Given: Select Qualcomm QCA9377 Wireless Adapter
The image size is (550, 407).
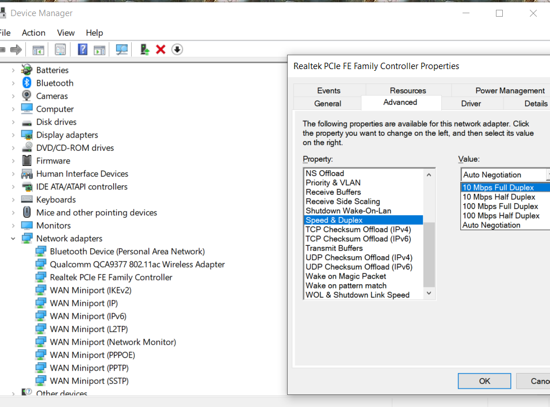Looking at the screenshot, I should pos(137,264).
